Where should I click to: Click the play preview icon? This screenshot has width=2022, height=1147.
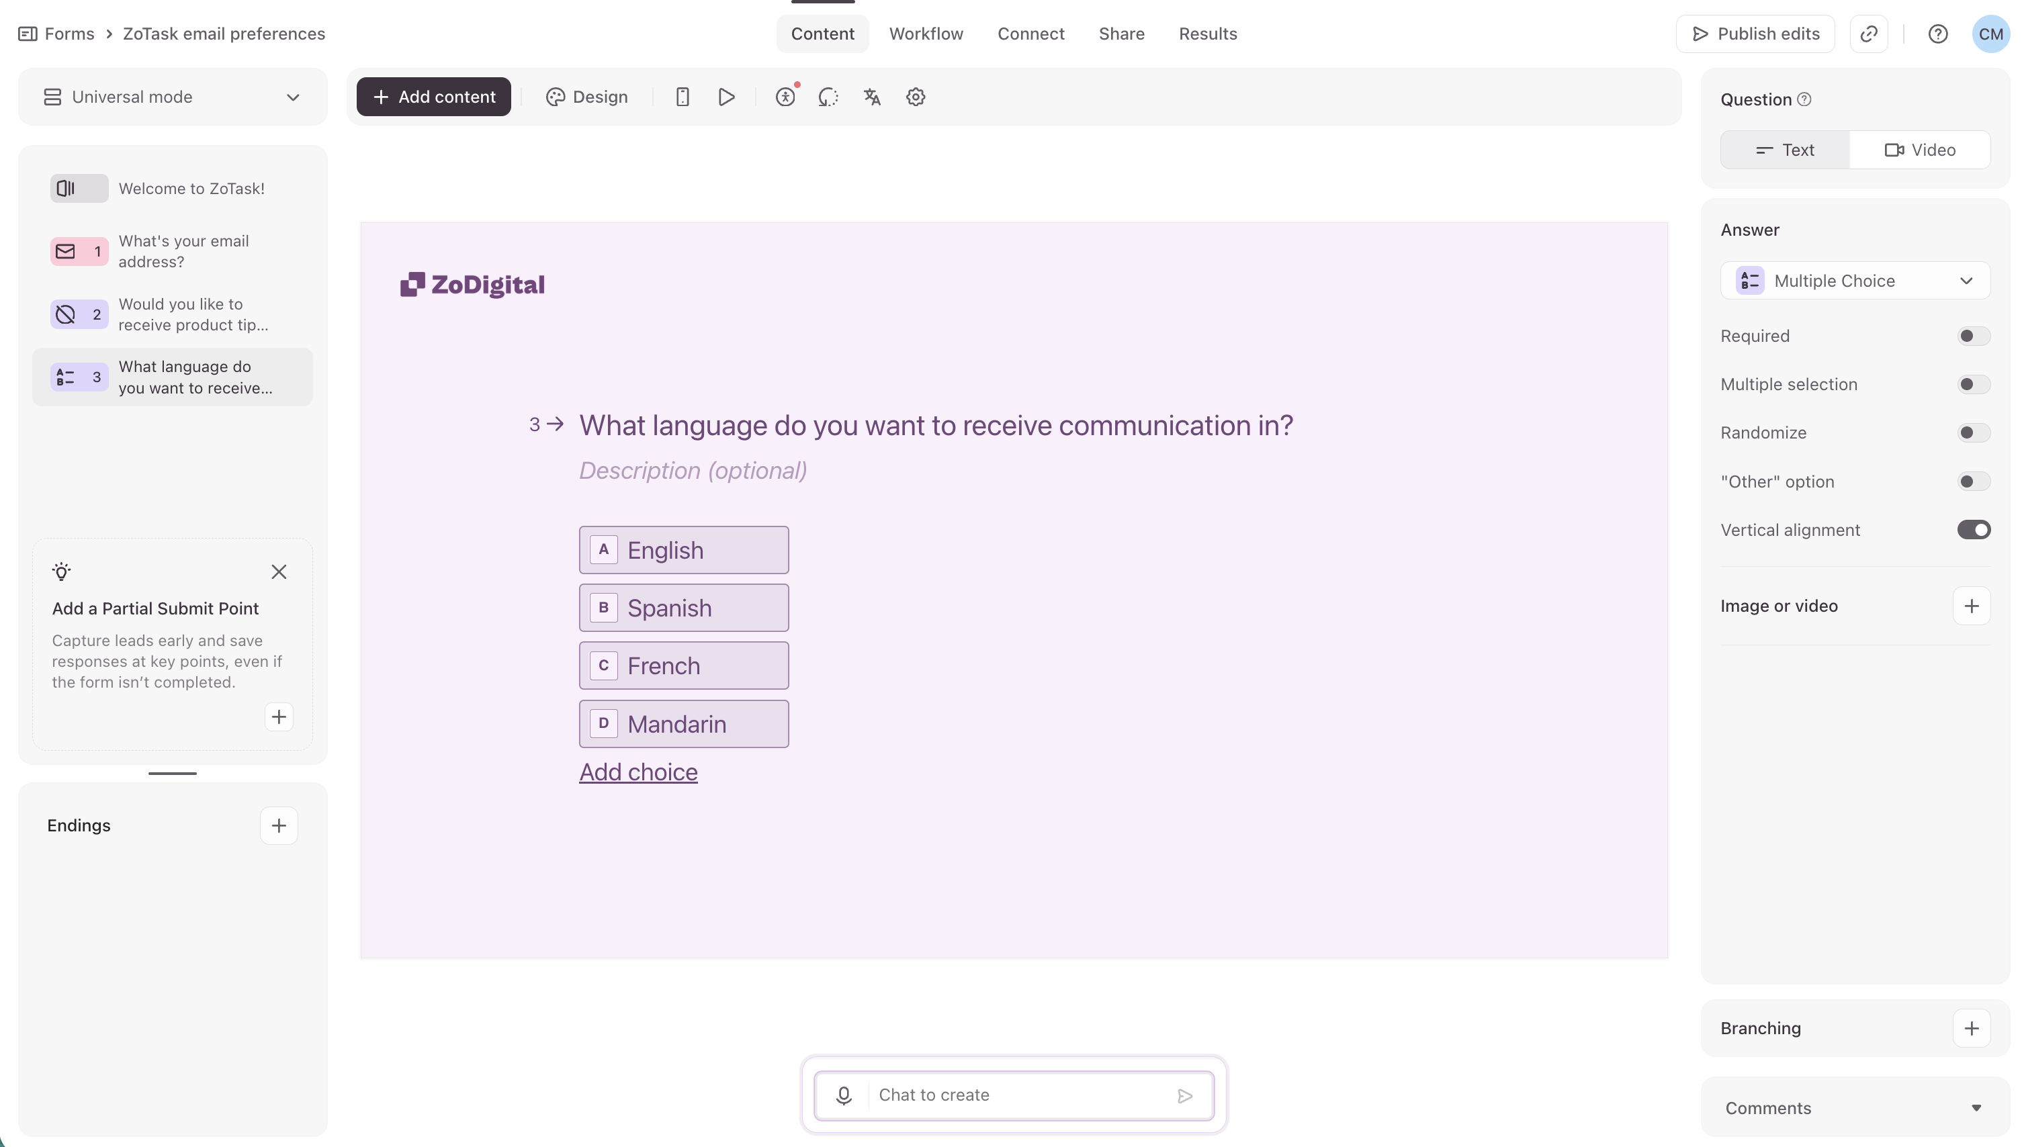tap(727, 97)
